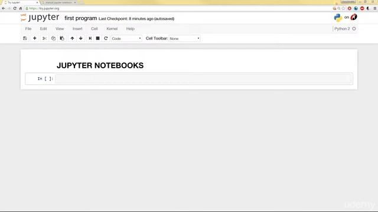Restart the kernel with circular arrow icon
The width and height of the screenshot is (378, 212).
tap(106, 38)
